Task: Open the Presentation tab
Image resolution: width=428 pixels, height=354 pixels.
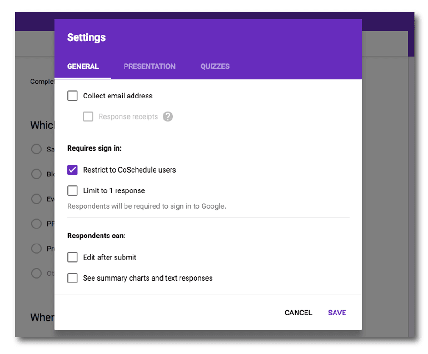Action: pyautogui.click(x=150, y=67)
